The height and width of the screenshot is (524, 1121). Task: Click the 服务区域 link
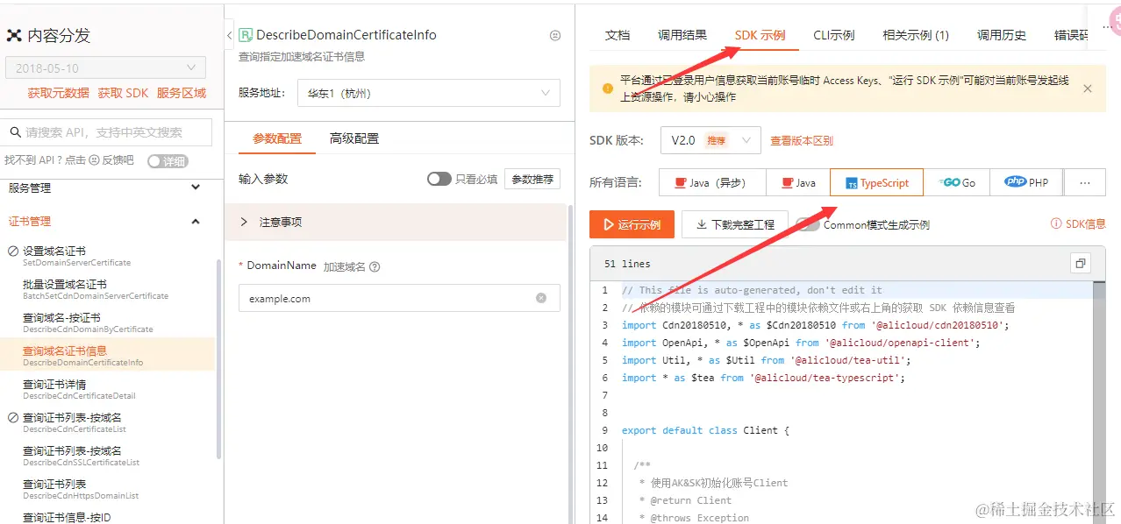(182, 93)
